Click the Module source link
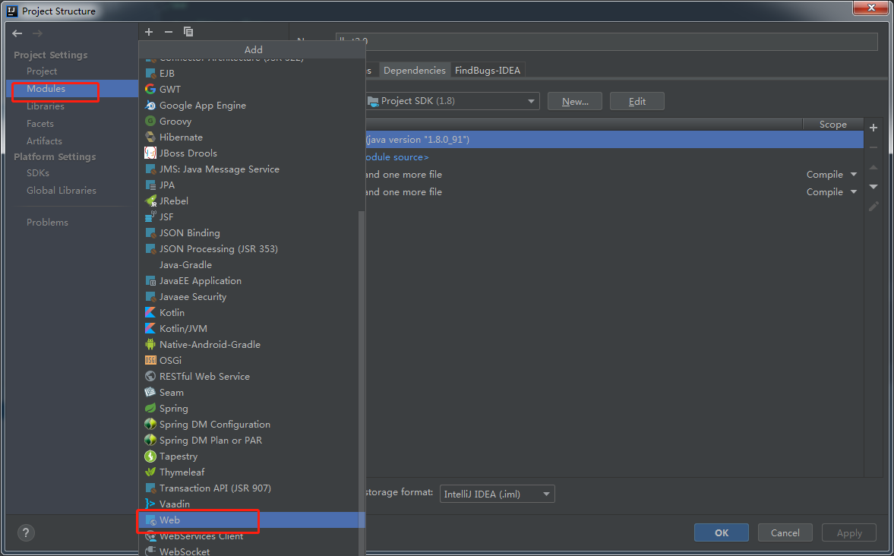This screenshot has height=556, width=894. coord(396,156)
